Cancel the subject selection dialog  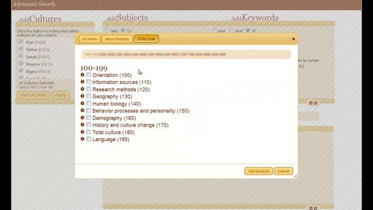point(284,171)
